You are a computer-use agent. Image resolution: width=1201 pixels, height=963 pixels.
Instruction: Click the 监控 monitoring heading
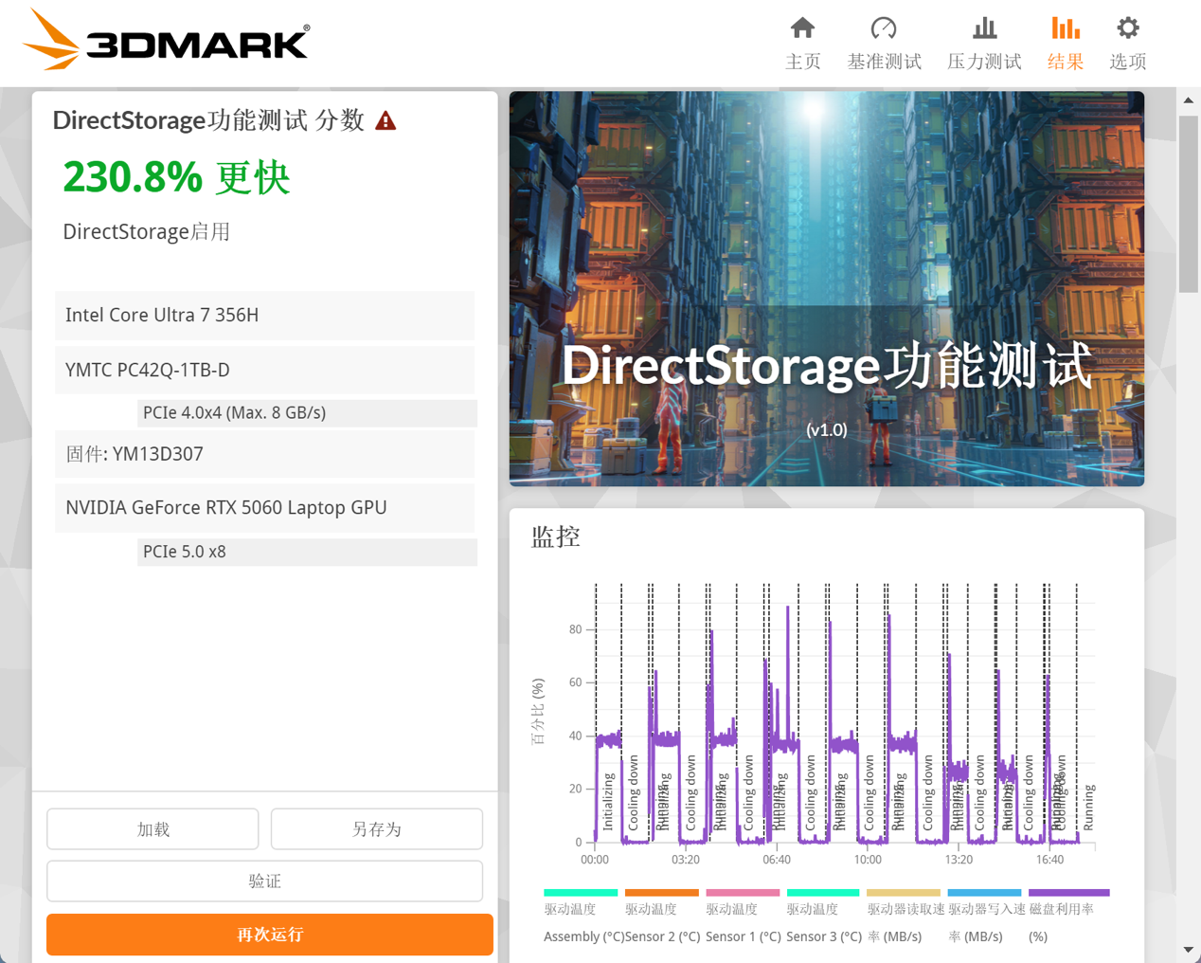tap(555, 537)
